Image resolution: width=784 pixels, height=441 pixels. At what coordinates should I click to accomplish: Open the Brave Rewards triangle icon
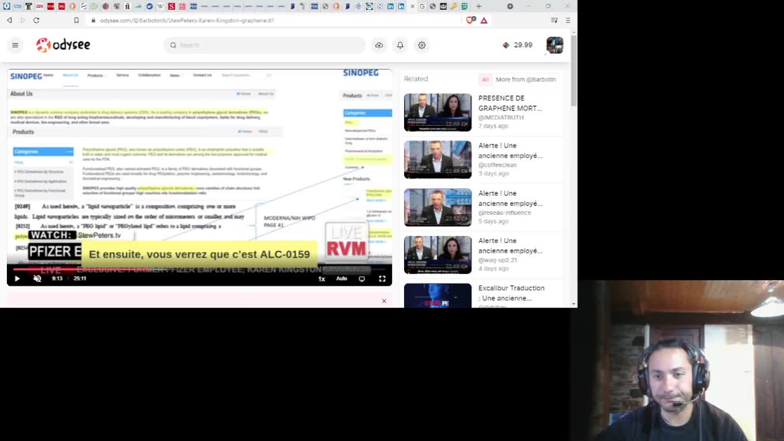coord(484,20)
